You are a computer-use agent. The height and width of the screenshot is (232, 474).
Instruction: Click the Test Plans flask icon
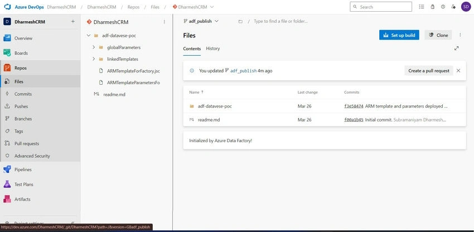pos(7,184)
